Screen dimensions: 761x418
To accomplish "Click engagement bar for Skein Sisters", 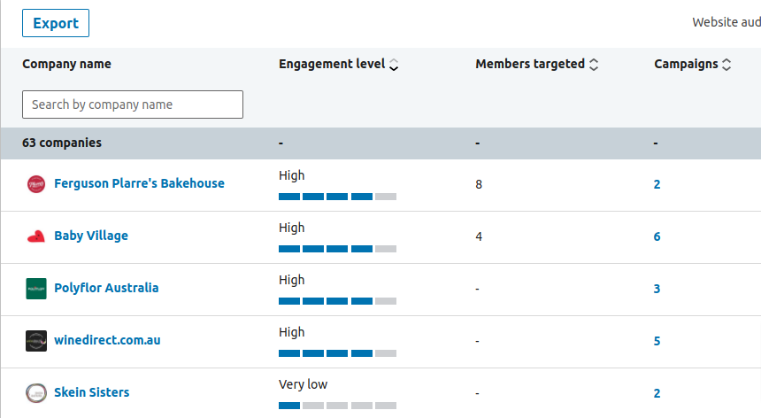I will 337,406.
